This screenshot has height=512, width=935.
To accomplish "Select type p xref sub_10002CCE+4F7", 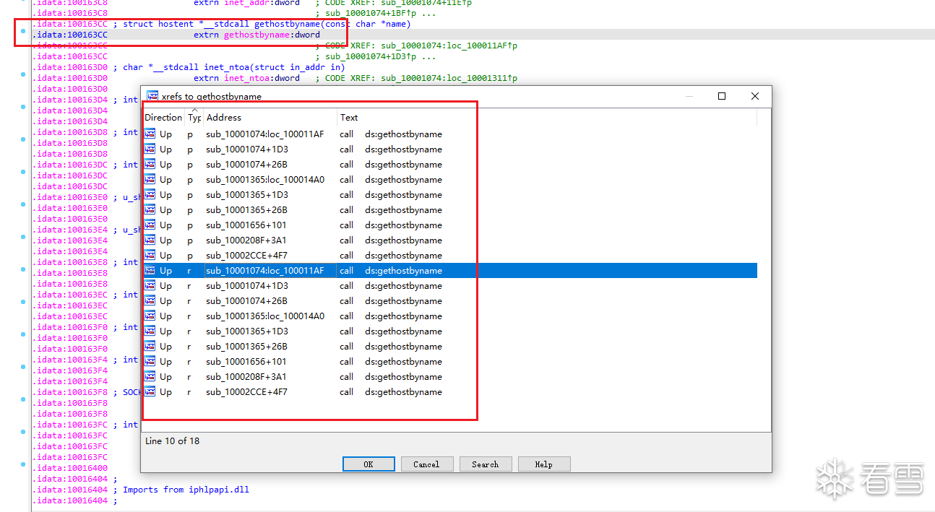I will pos(246,256).
